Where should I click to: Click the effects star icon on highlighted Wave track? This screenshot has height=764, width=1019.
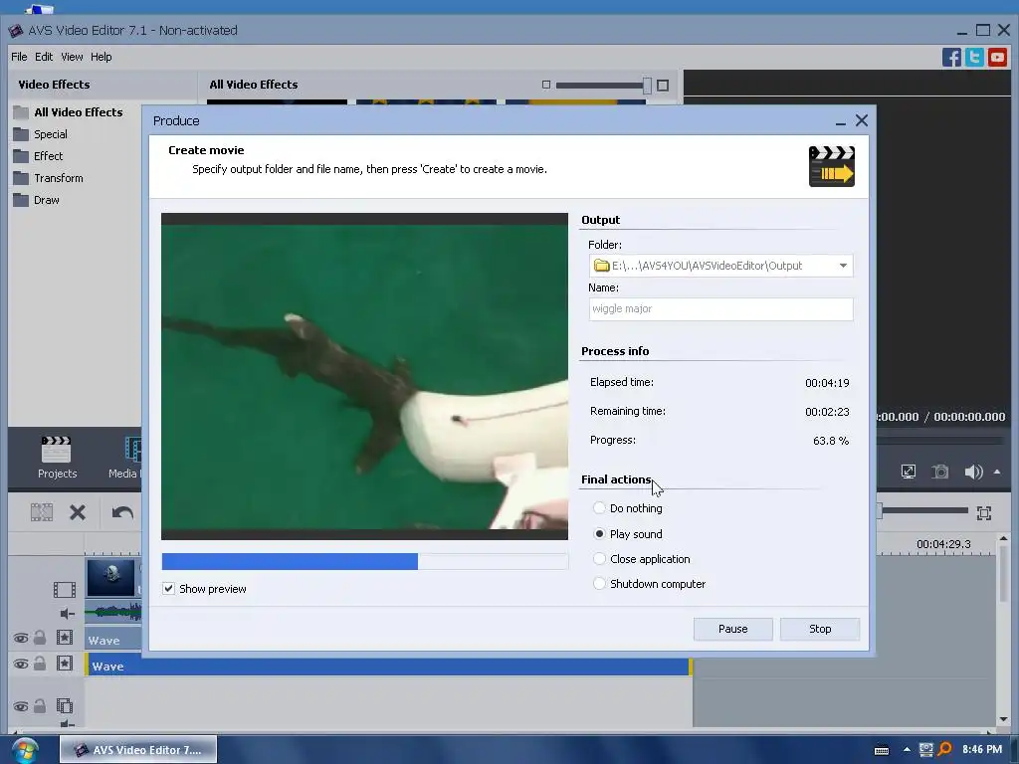click(65, 664)
